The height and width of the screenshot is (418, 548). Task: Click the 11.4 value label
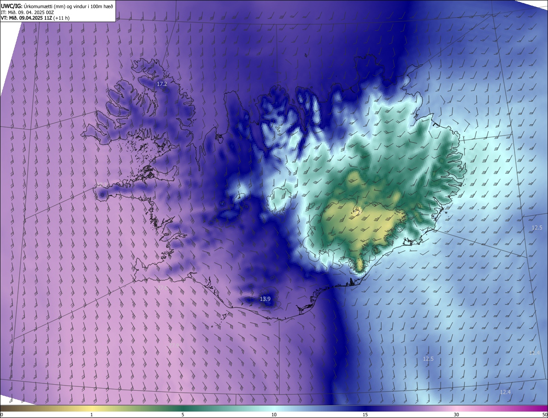click(534, 353)
